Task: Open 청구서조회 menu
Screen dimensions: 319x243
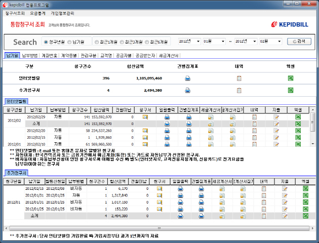Action: (15, 14)
